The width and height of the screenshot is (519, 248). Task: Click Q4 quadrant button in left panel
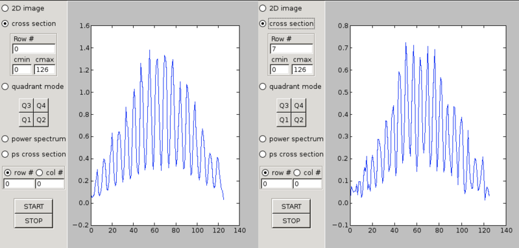click(41, 106)
